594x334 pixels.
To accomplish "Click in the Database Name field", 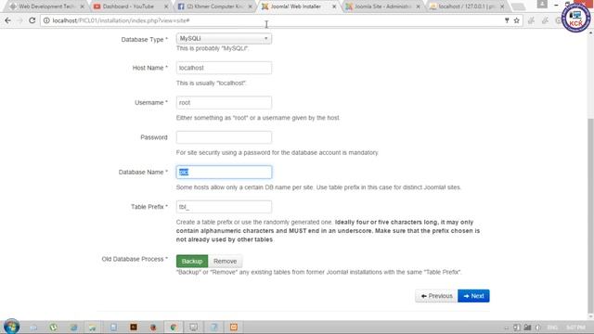I will click(x=224, y=173).
